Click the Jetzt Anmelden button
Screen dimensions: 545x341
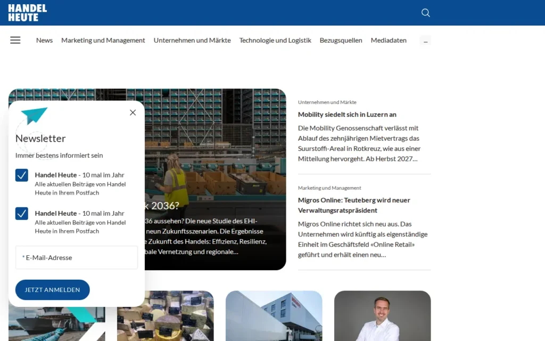click(x=53, y=290)
